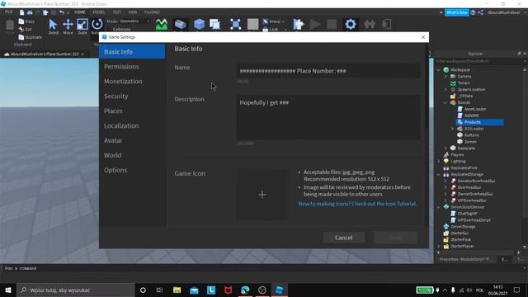The width and height of the screenshot is (528, 297).
Task: Add a Game Icon via plus thumbnail
Action: tap(262, 195)
